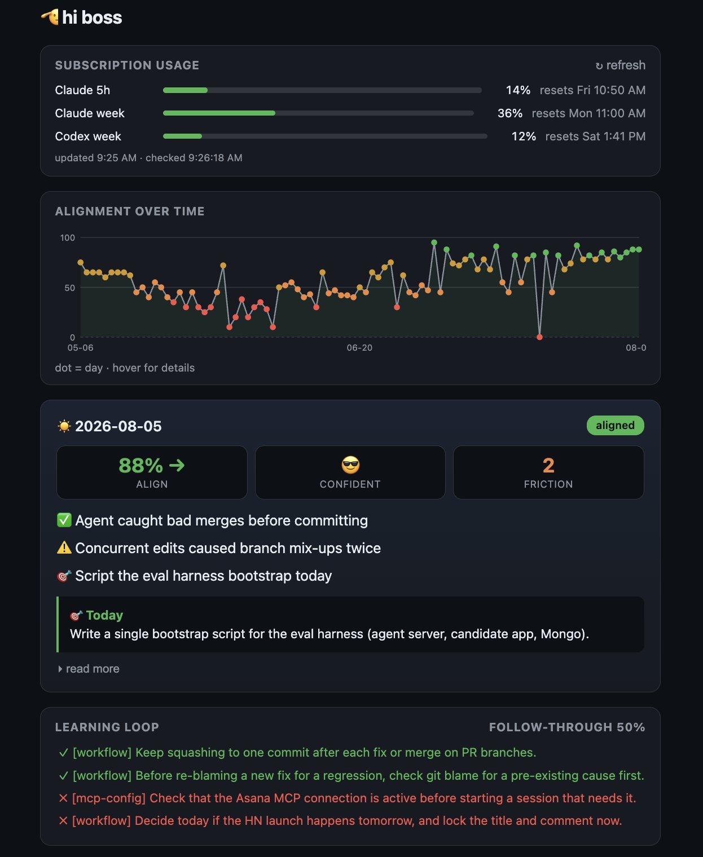Click the red X before HN launch item
The height and width of the screenshot is (857, 703).
click(x=63, y=820)
